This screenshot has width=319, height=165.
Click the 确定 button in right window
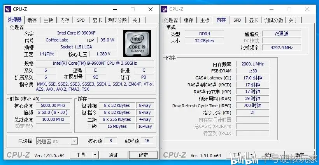(x=300, y=155)
